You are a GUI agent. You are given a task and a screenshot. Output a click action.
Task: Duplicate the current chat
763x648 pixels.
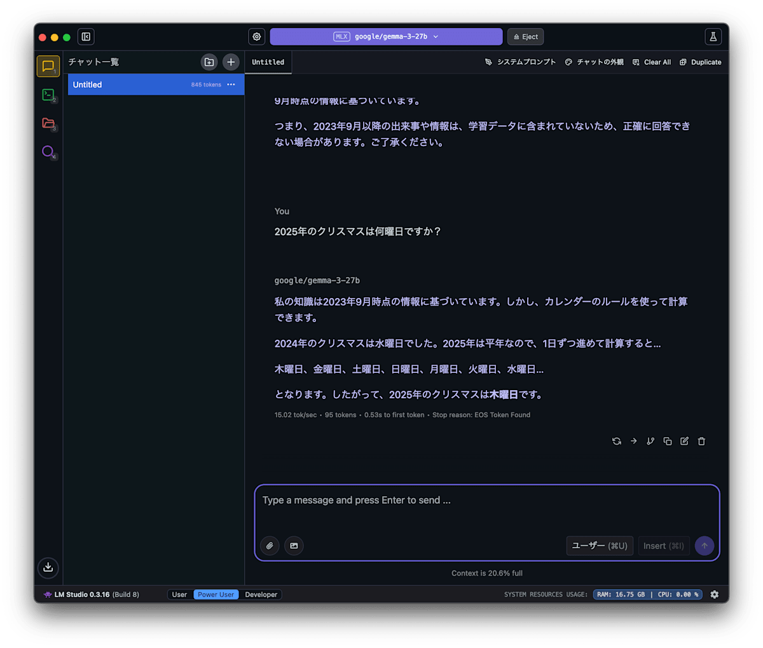(x=701, y=62)
